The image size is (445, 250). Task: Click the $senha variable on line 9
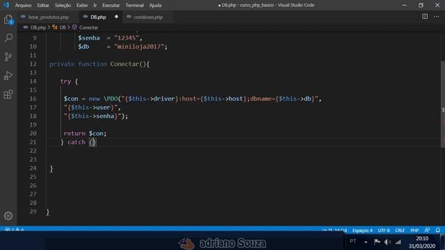click(89, 38)
